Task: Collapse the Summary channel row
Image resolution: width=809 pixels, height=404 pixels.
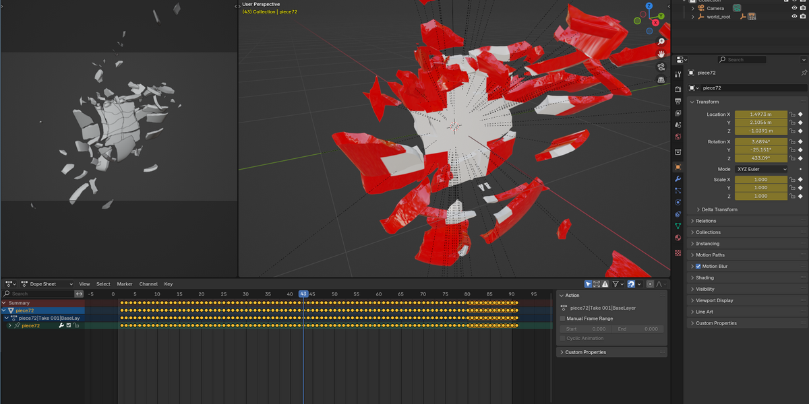Action: pyautogui.click(x=4, y=303)
